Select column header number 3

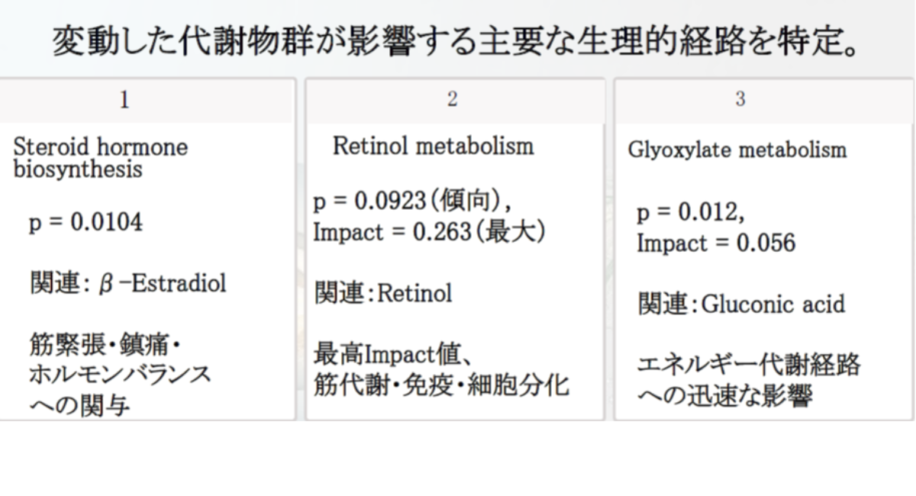point(740,100)
